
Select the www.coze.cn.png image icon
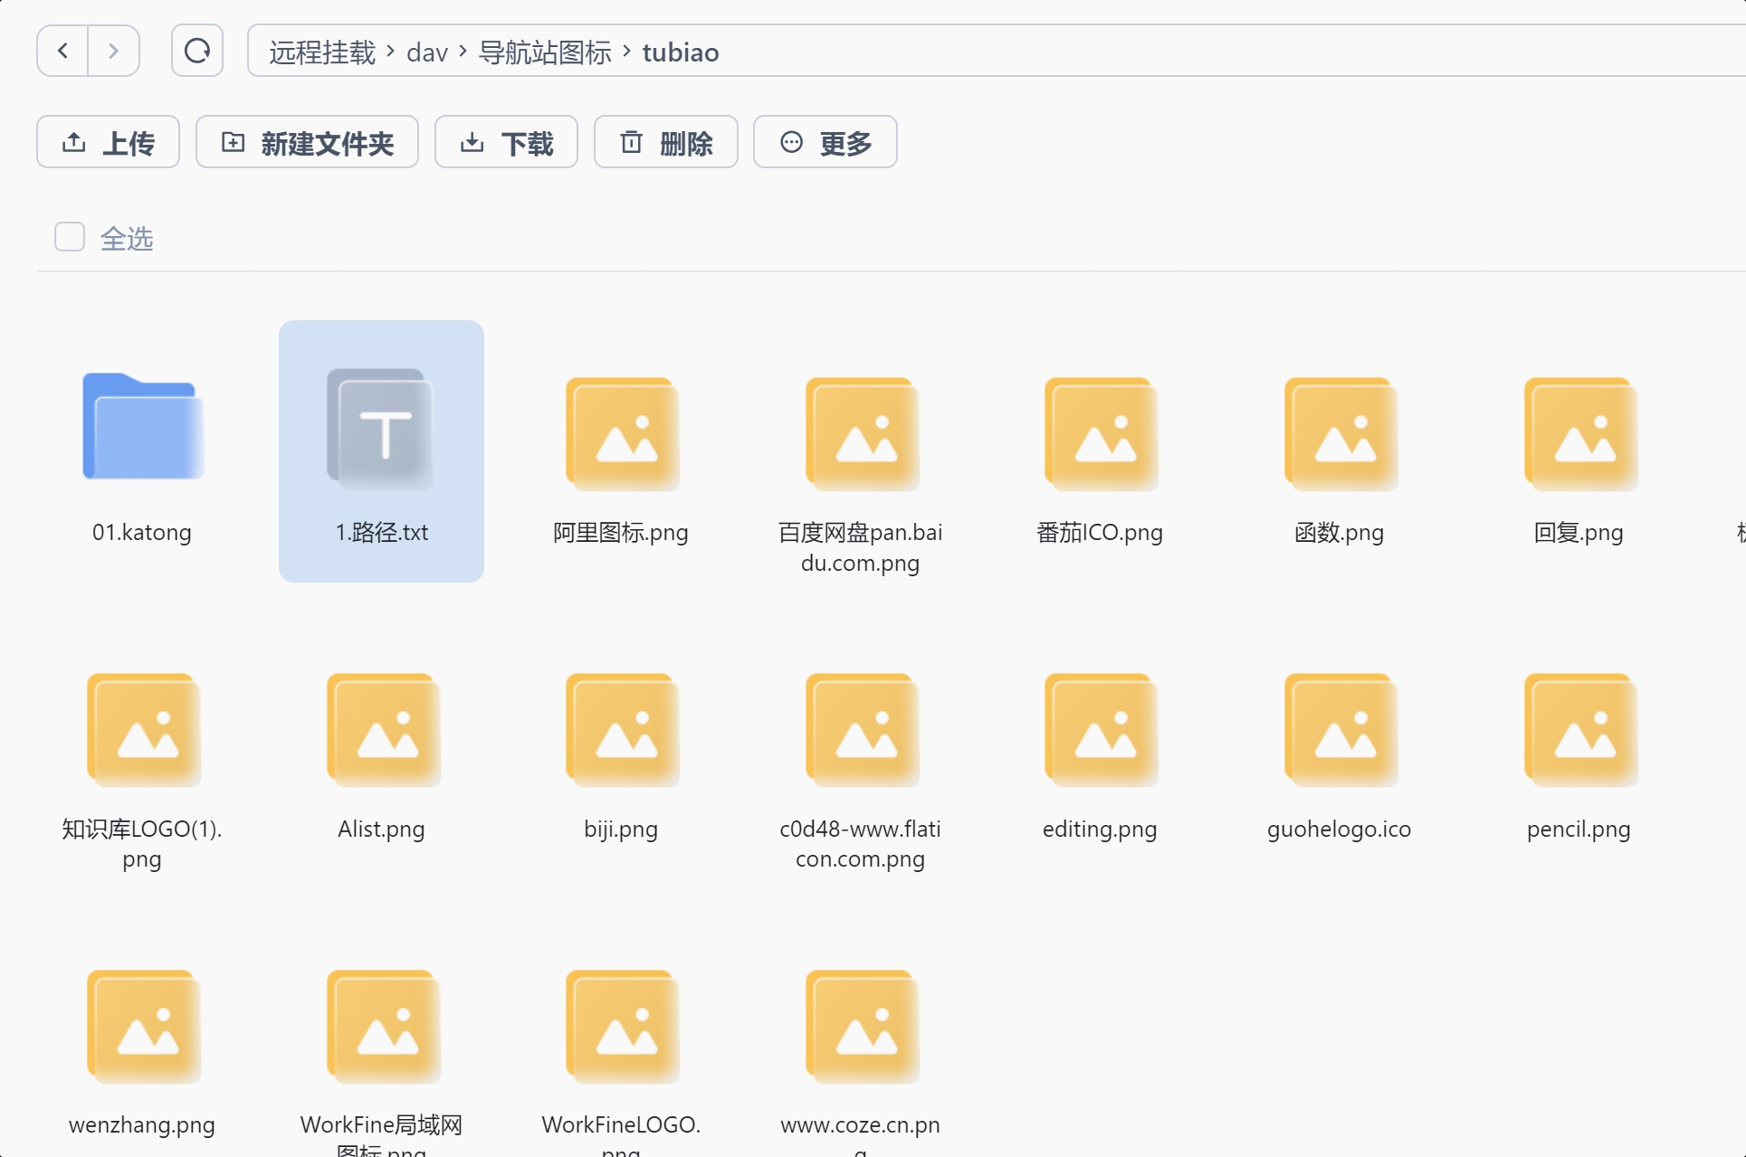pos(862,1027)
